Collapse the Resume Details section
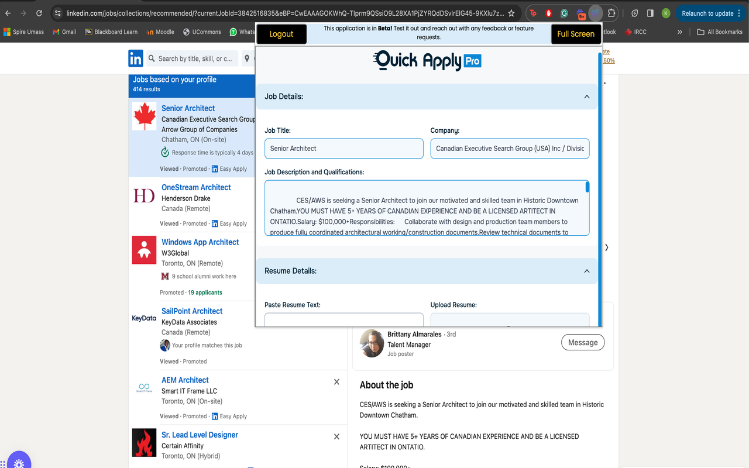The height and width of the screenshot is (468, 749). pos(586,271)
